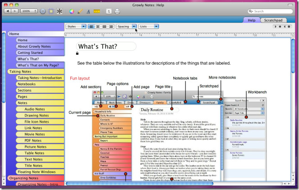
Task: Justify the text
Action: pos(104,27)
